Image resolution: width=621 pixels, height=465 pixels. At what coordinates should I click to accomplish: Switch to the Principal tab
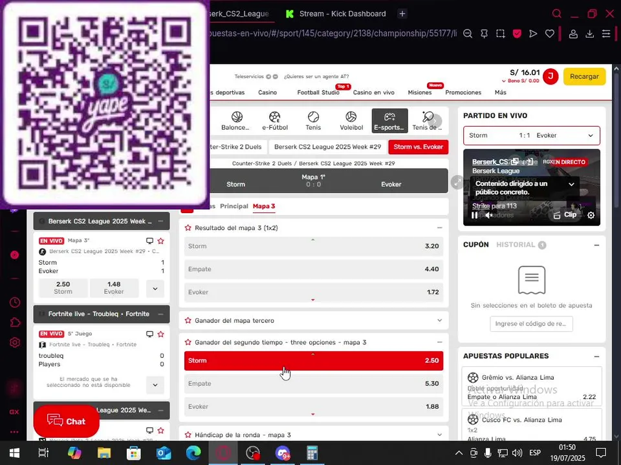tap(234, 206)
